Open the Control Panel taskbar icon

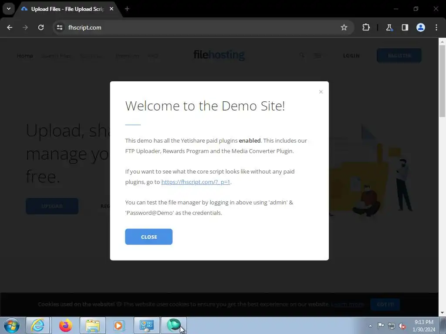pyautogui.click(x=147, y=325)
